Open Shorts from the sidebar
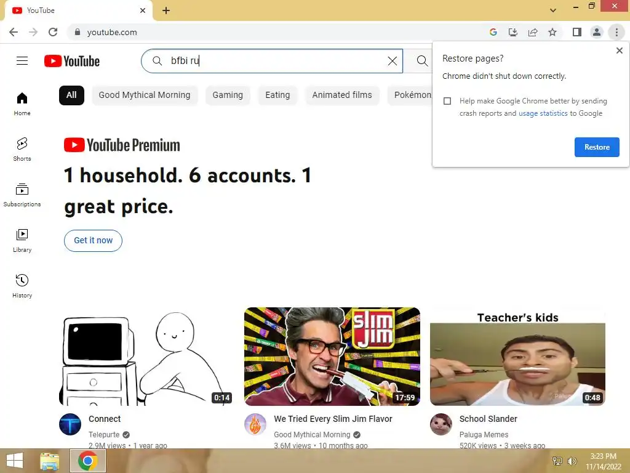This screenshot has height=473, width=630. 22,149
